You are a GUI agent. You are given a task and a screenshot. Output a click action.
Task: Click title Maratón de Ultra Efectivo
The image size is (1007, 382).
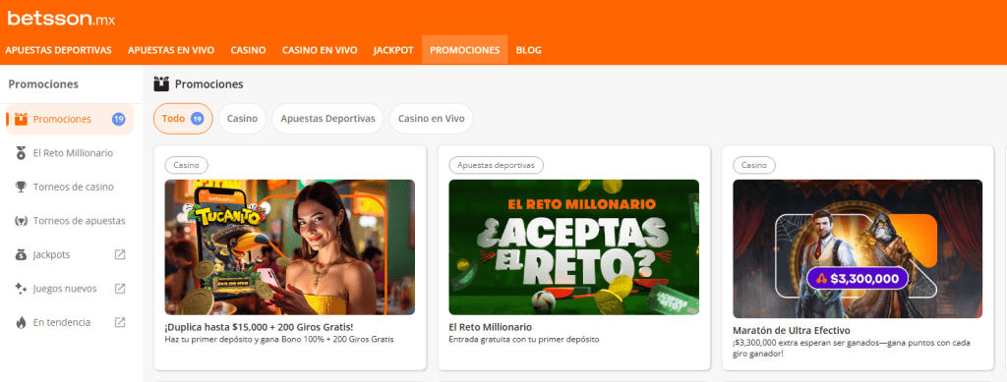pyautogui.click(x=792, y=331)
